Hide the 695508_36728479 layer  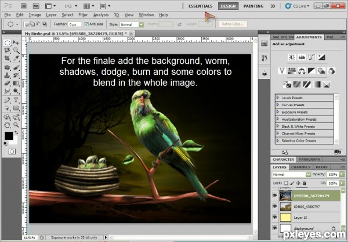coord(275,196)
